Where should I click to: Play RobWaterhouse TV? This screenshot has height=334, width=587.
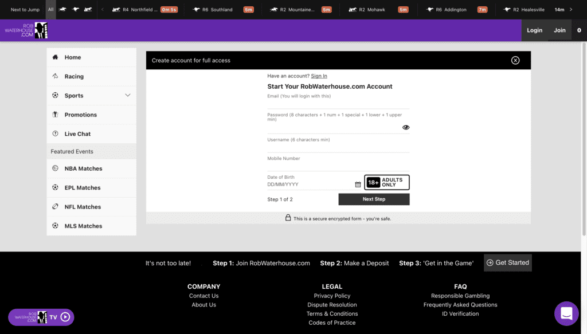point(41,317)
